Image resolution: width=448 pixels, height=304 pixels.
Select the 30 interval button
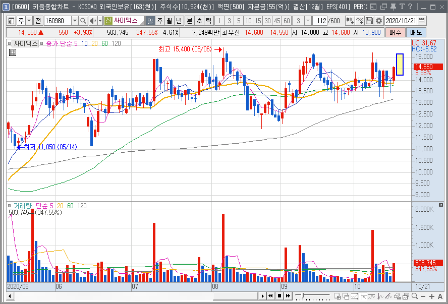click(x=267, y=21)
